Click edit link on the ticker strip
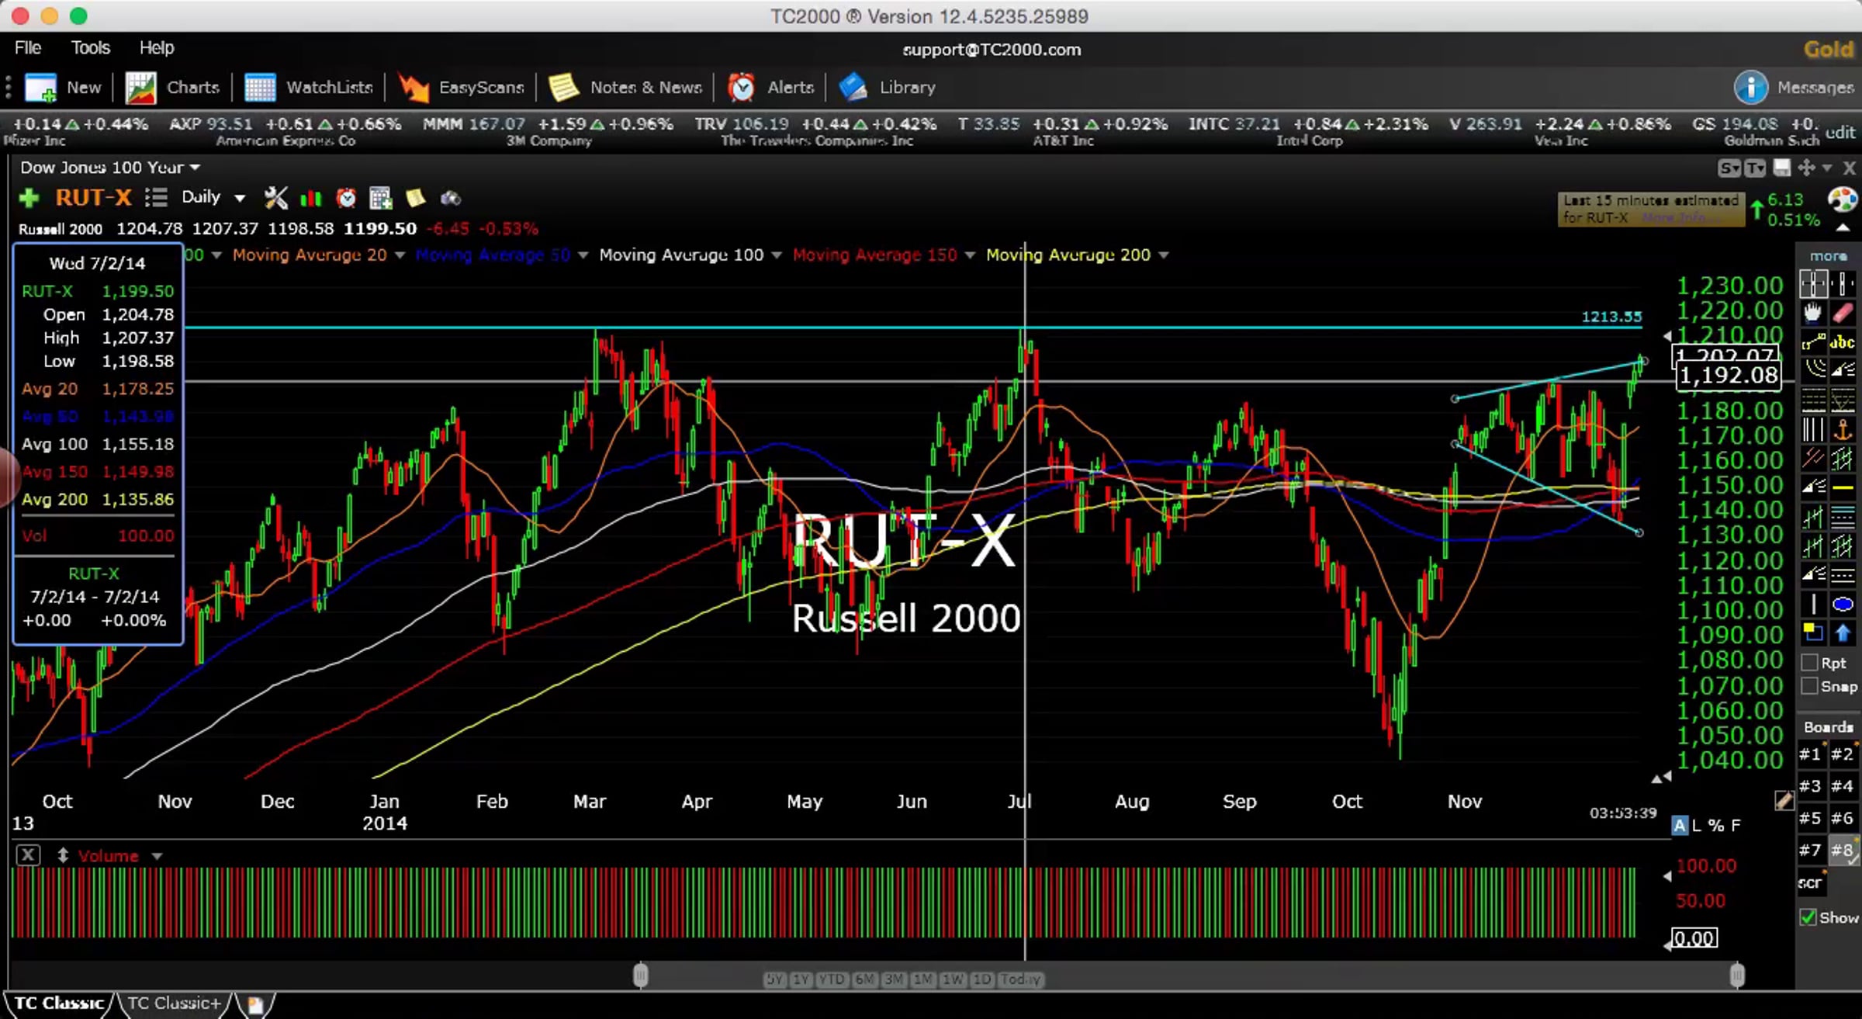This screenshot has width=1862, height=1019. point(1840,133)
